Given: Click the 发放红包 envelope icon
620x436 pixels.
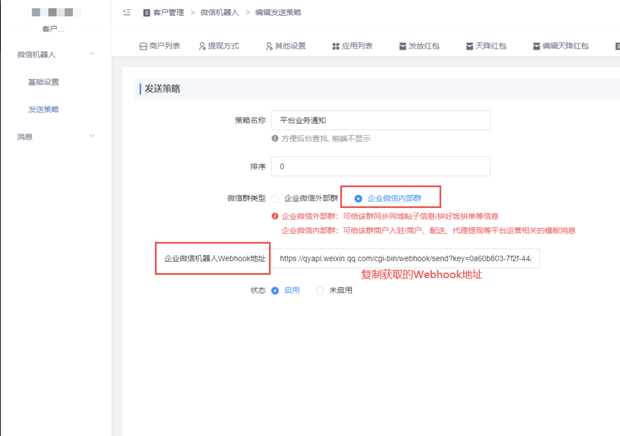Looking at the screenshot, I should [403, 46].
